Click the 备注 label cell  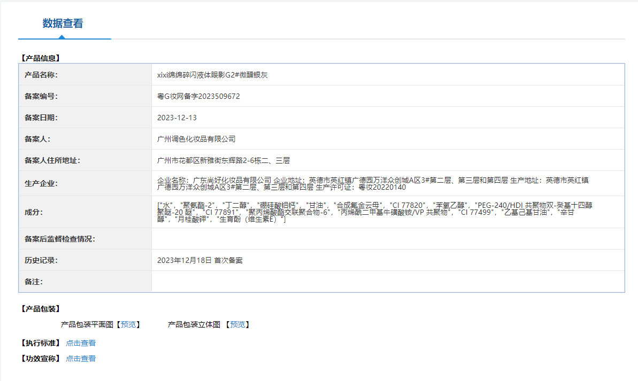click(85, 282)
